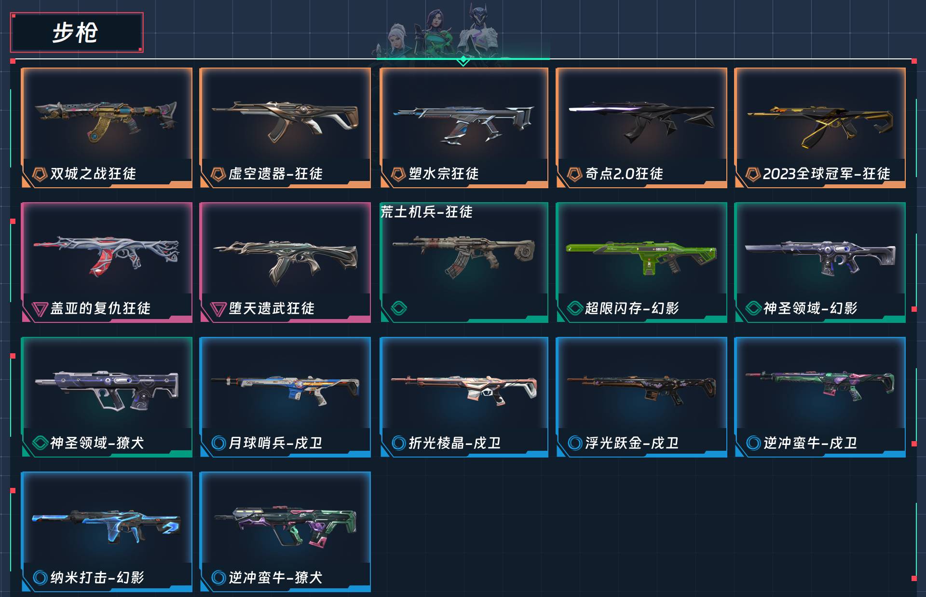
Task: Click the green diamond icon beside 超限闪存-幻影
Action: pyautogui.click(x=575, y=308)
